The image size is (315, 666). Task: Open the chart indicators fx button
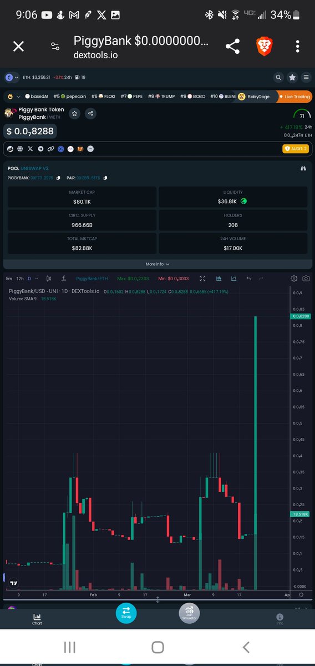pyautogui.click(x=64, y=279)
